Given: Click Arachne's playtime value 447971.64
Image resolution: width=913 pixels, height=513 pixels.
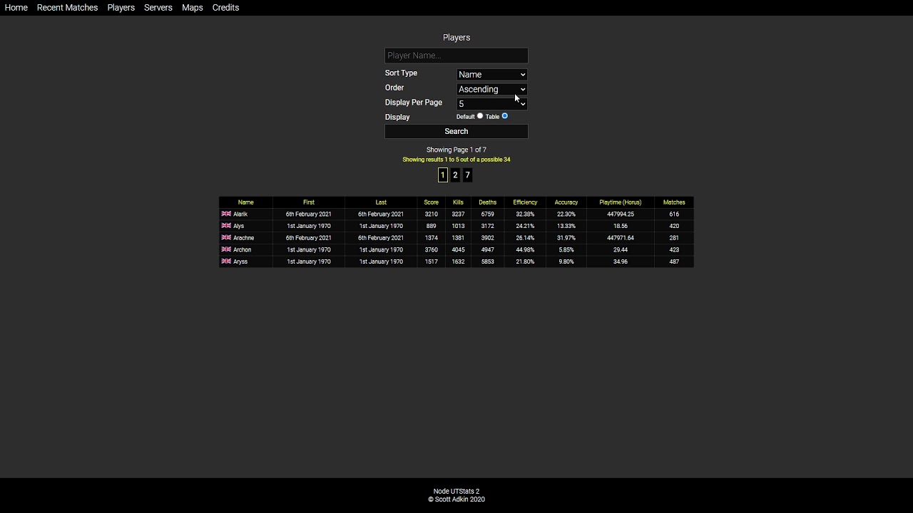Looking at the screenshot, I should click(x=621, y=238).
